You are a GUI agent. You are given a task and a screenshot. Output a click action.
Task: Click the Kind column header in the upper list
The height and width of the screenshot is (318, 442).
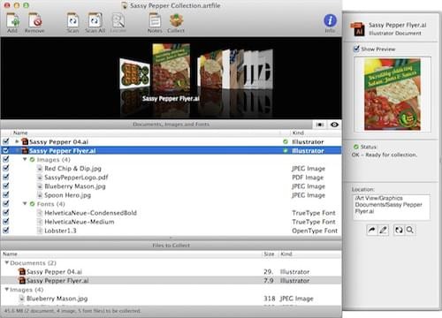298,132
